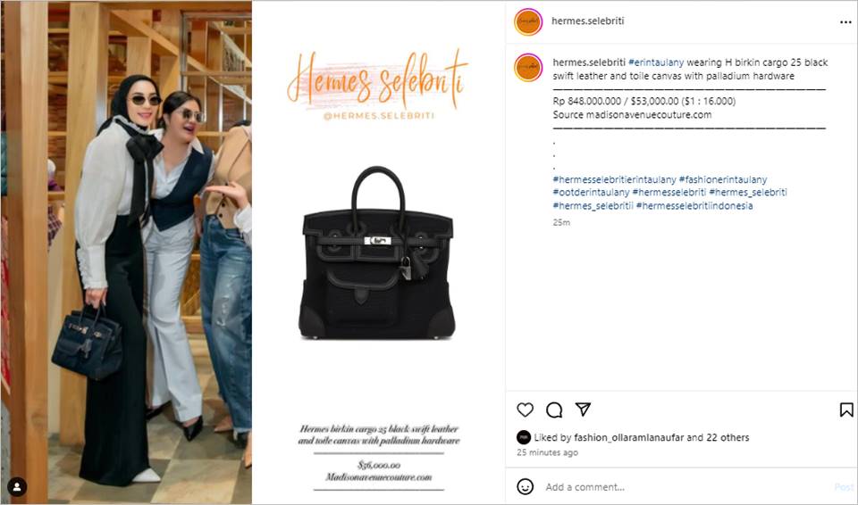Open hermes.selebriti username in post header
This screenshot has height=505, width=858.
point(588,21)
